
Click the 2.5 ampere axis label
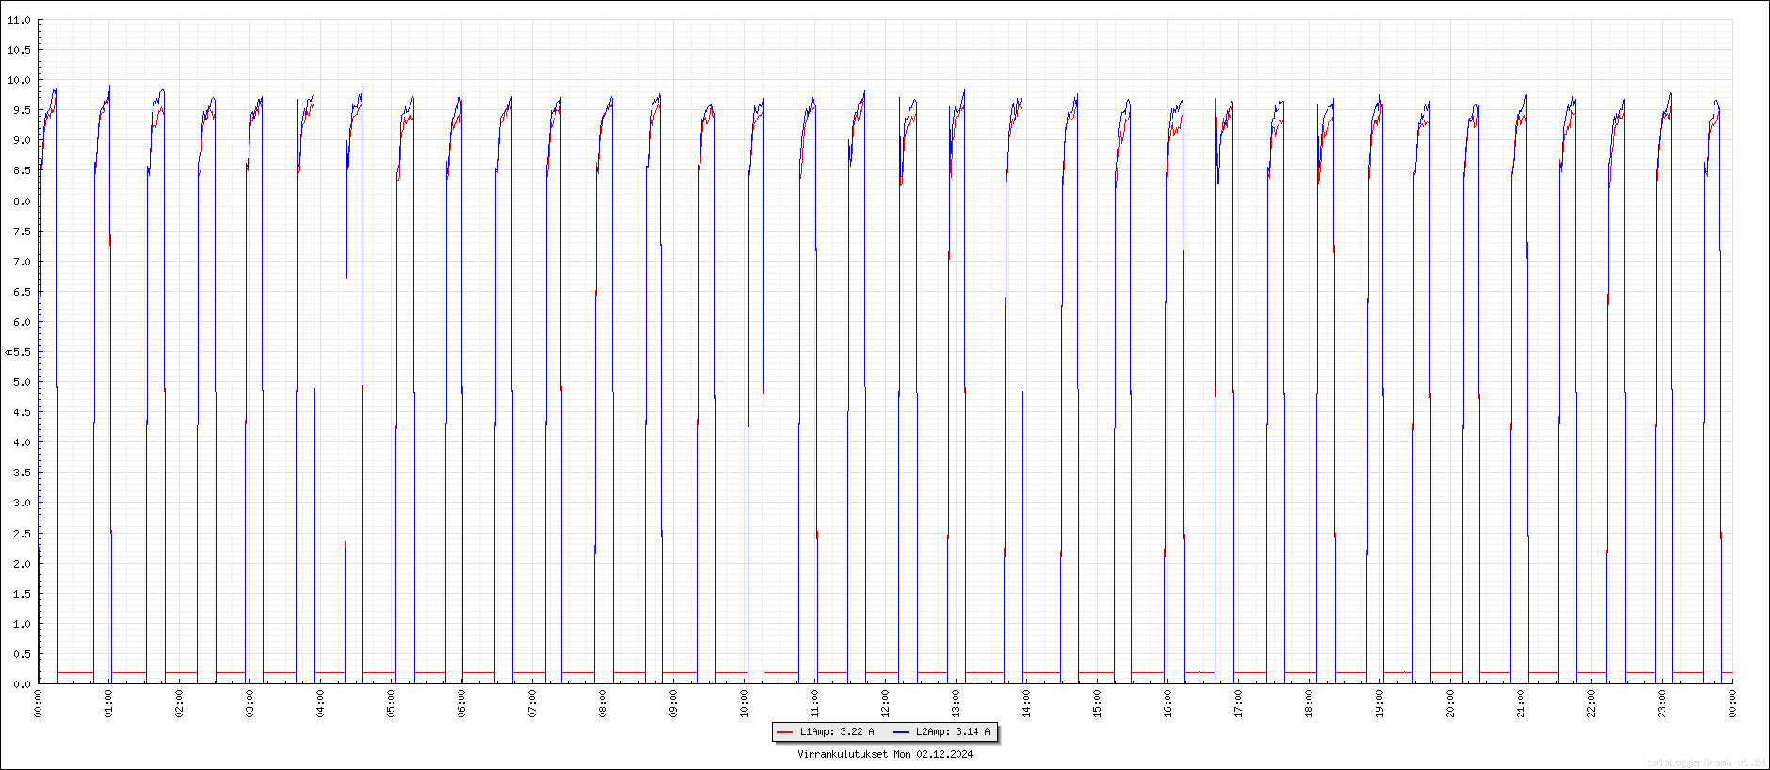[22, 534]
